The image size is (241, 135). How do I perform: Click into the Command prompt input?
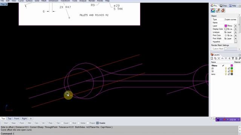[126, 133]
